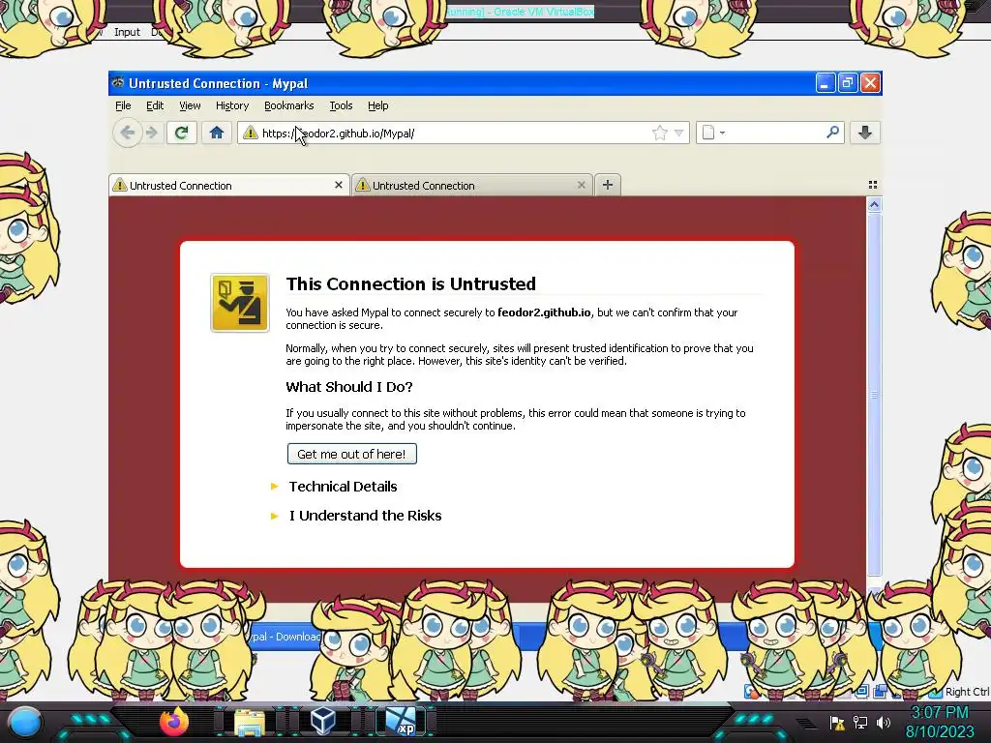The width and height of the screenshot is (991, 743).
Task: Open a new tab with the plus button
Action: coord(608,185)
